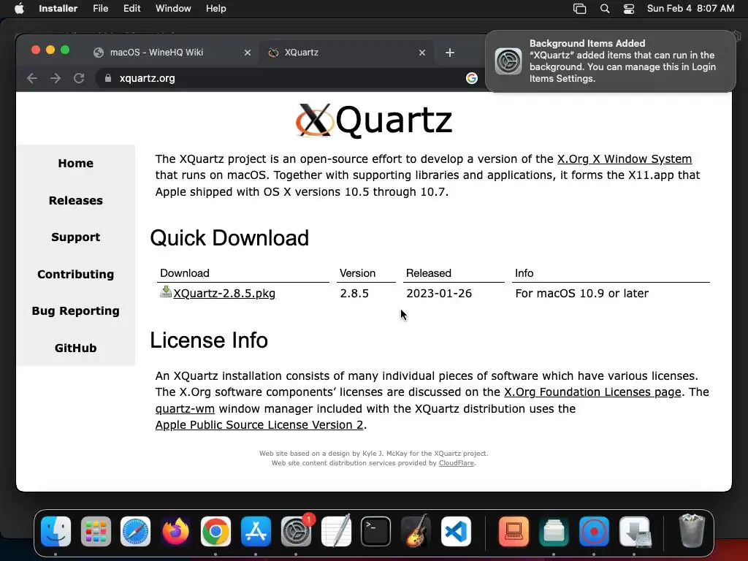Screen dimensions: 748x561
Task: Close the XQuartz tab
Action: (x=421, y=53)
